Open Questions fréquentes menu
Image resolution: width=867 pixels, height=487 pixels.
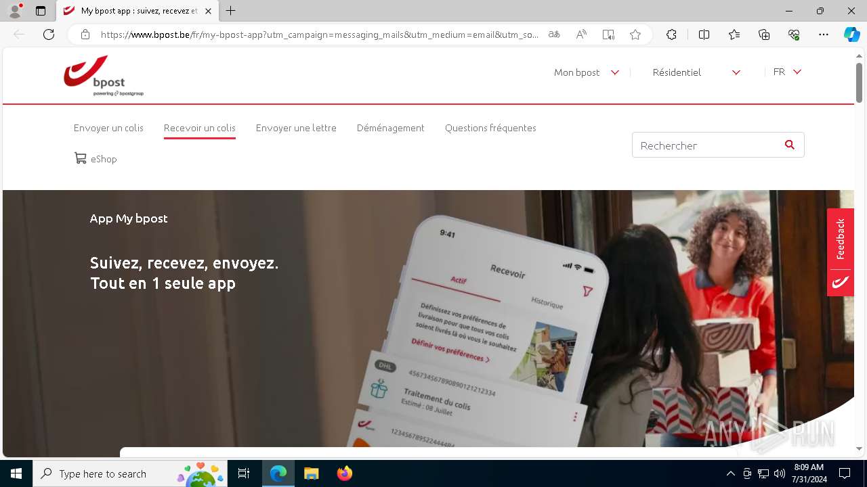(x=490, y=128)
